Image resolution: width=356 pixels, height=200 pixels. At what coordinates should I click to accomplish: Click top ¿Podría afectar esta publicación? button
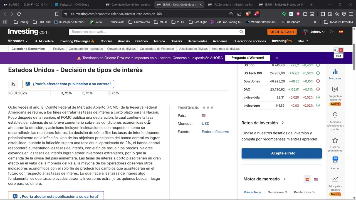(x=68, y=84)
